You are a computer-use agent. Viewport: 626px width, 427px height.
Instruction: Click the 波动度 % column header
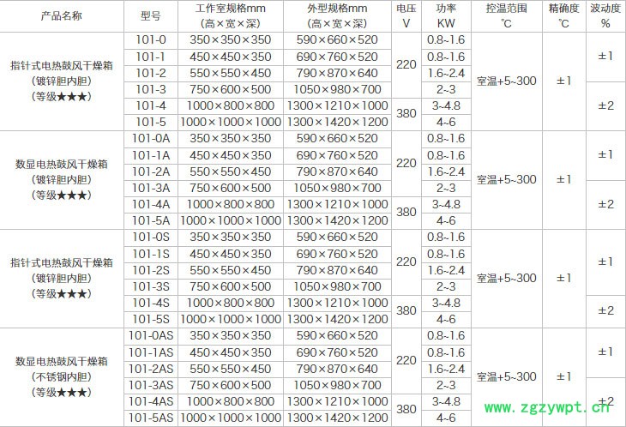tap(605, 16)
